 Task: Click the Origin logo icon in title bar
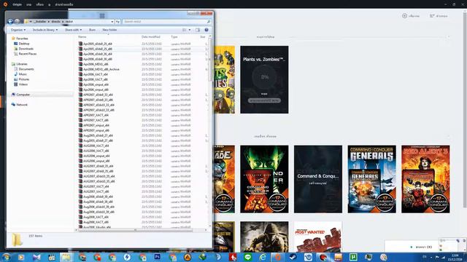click(x=5, y=4)
